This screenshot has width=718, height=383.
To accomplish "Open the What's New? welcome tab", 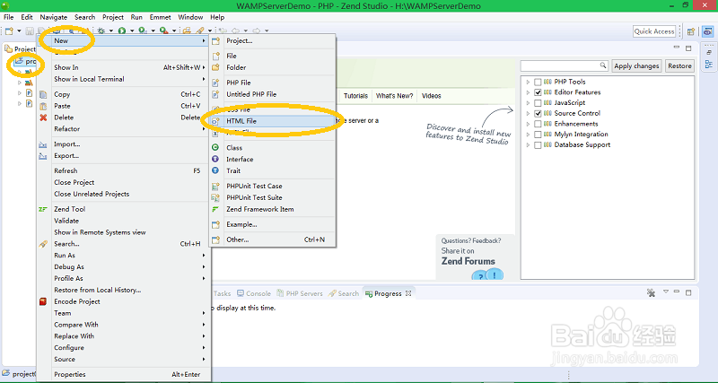I will pyautogui.click(x=394, y=96).
